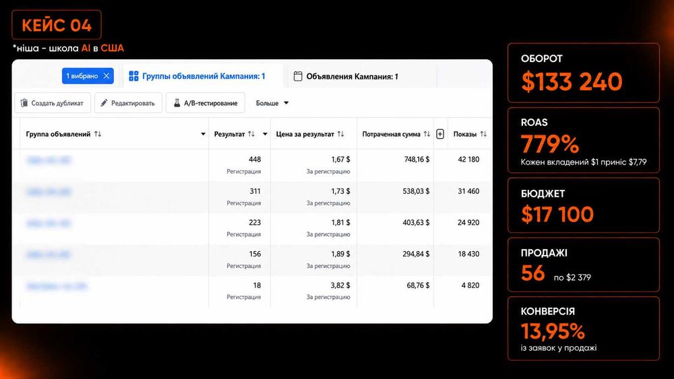Open the Объявления Кампания: 1 tab
Image resolution: width=674 pixels, height=379 pixels.
tap(352, 76)
